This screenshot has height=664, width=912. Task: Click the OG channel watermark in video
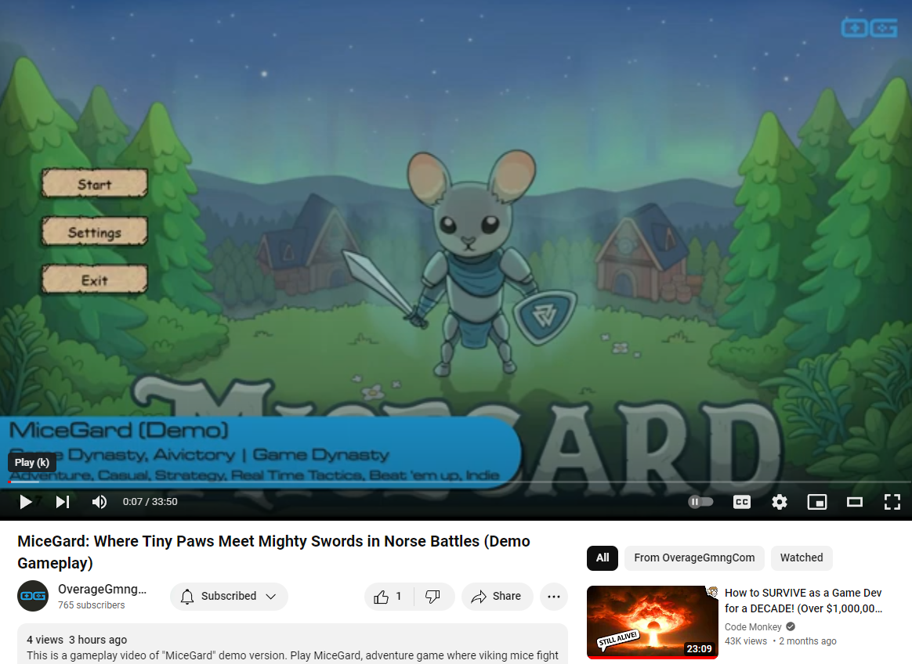coord(870,27)
